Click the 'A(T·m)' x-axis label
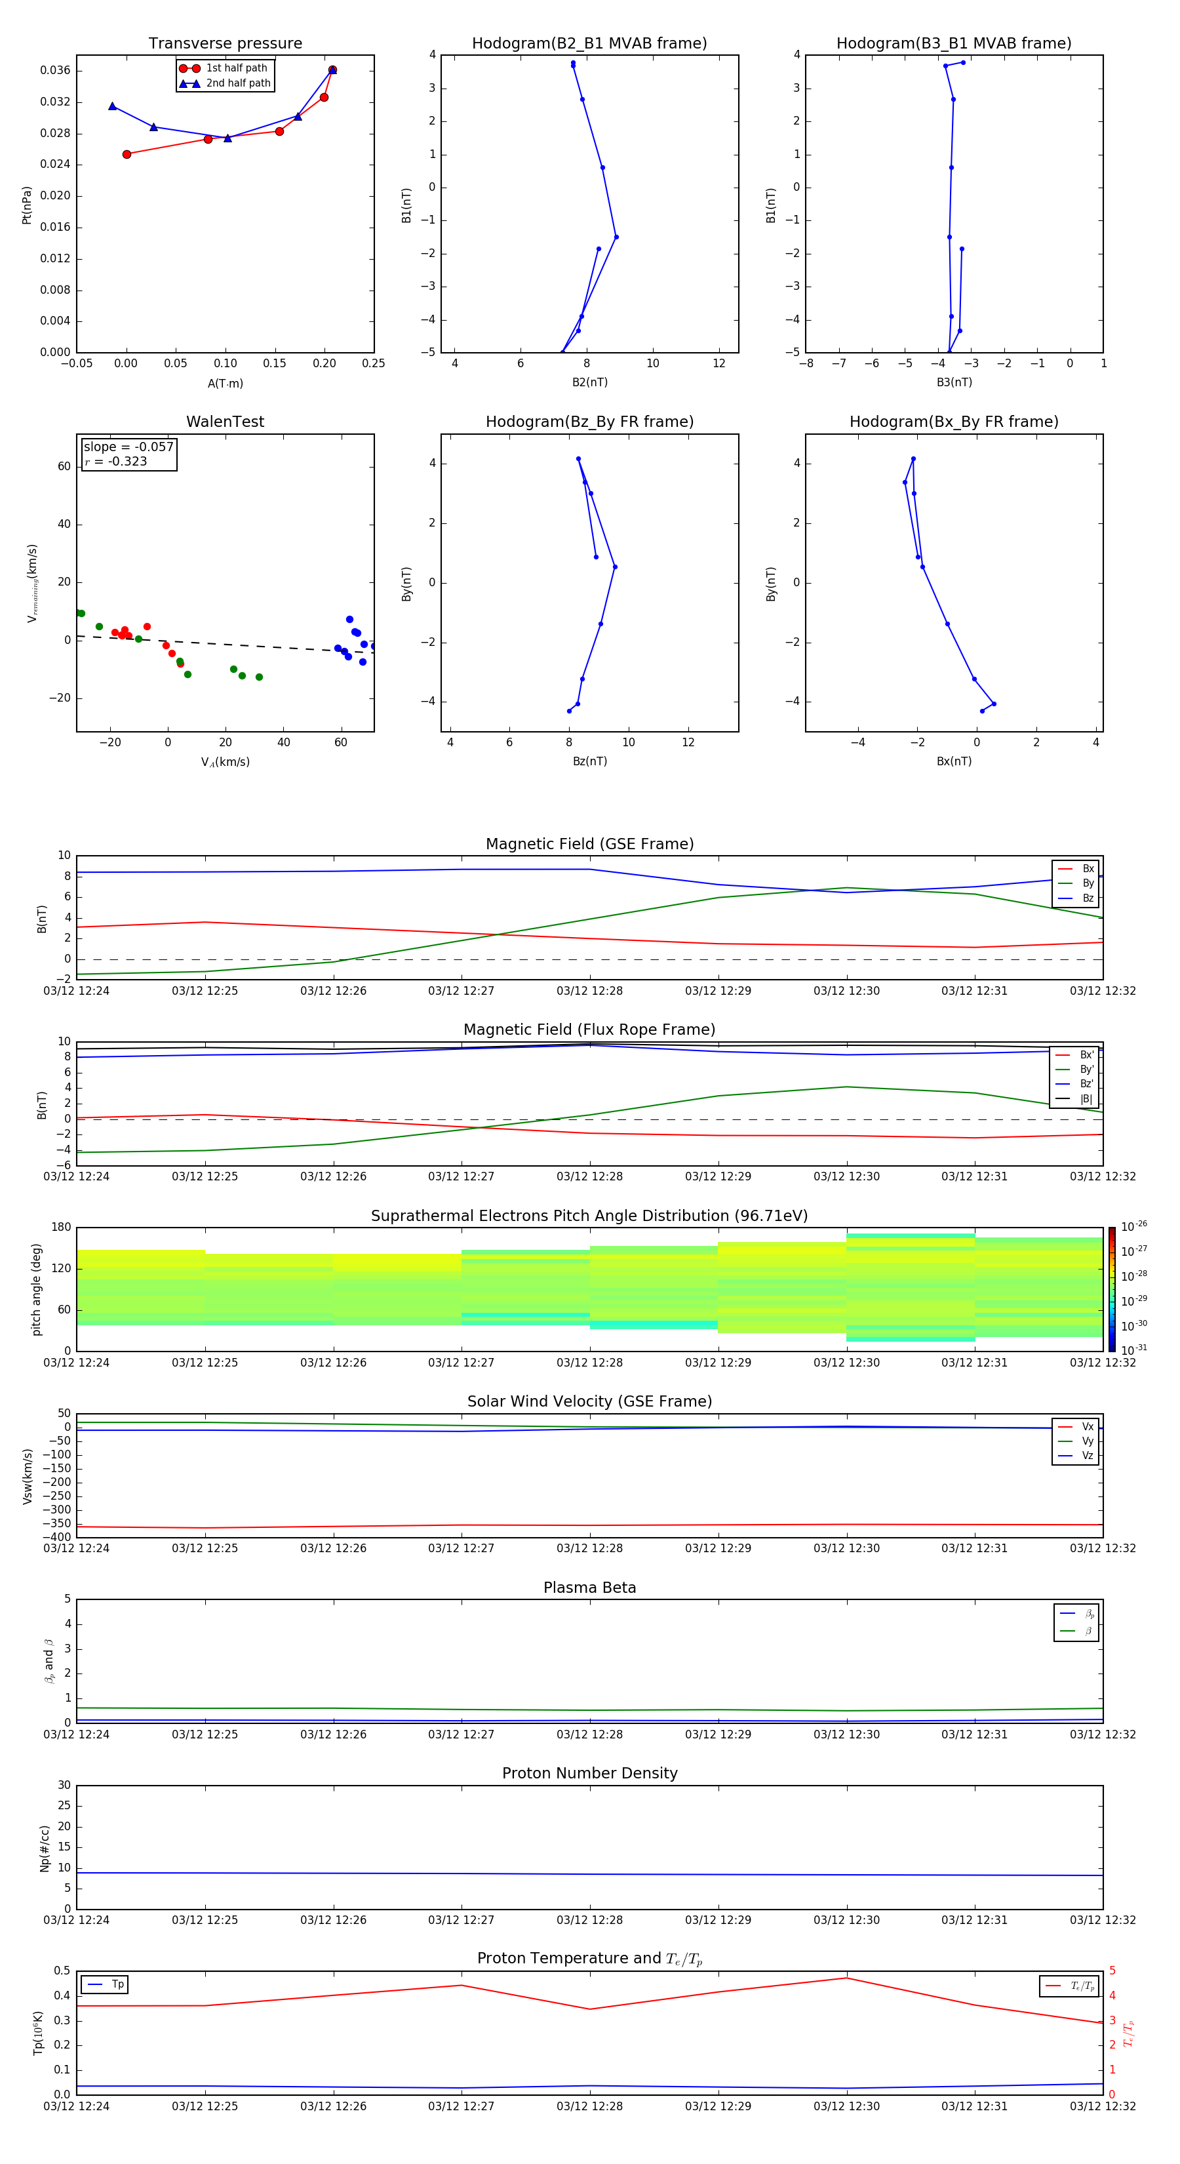 point(225,383)
